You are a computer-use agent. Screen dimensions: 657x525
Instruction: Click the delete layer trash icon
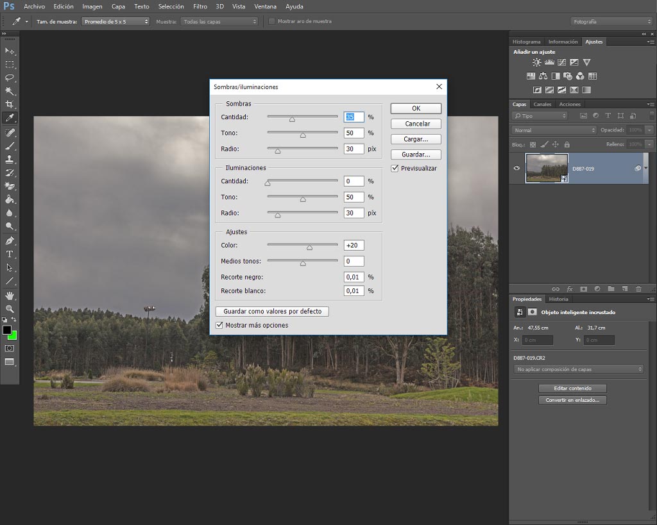[638, 289]
